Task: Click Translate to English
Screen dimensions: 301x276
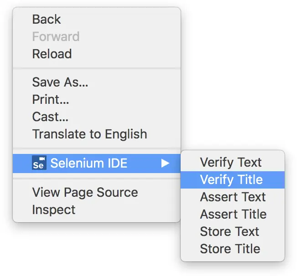Action: pyautogui.click(x=97, y=134)
